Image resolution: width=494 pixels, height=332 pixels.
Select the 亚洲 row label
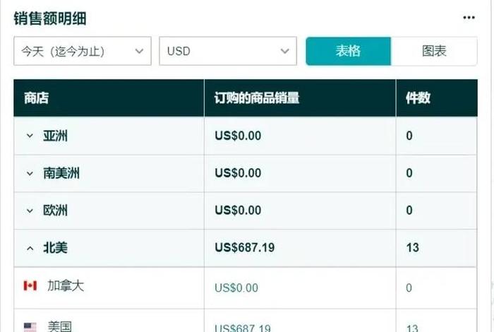pyautogui.click(x=56, y=136)
